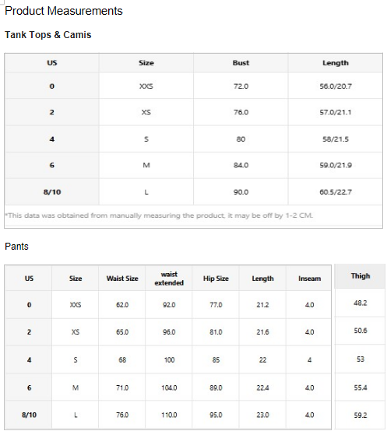
Task: Click the 22.4 pants length value
Action: coord(262,387)
